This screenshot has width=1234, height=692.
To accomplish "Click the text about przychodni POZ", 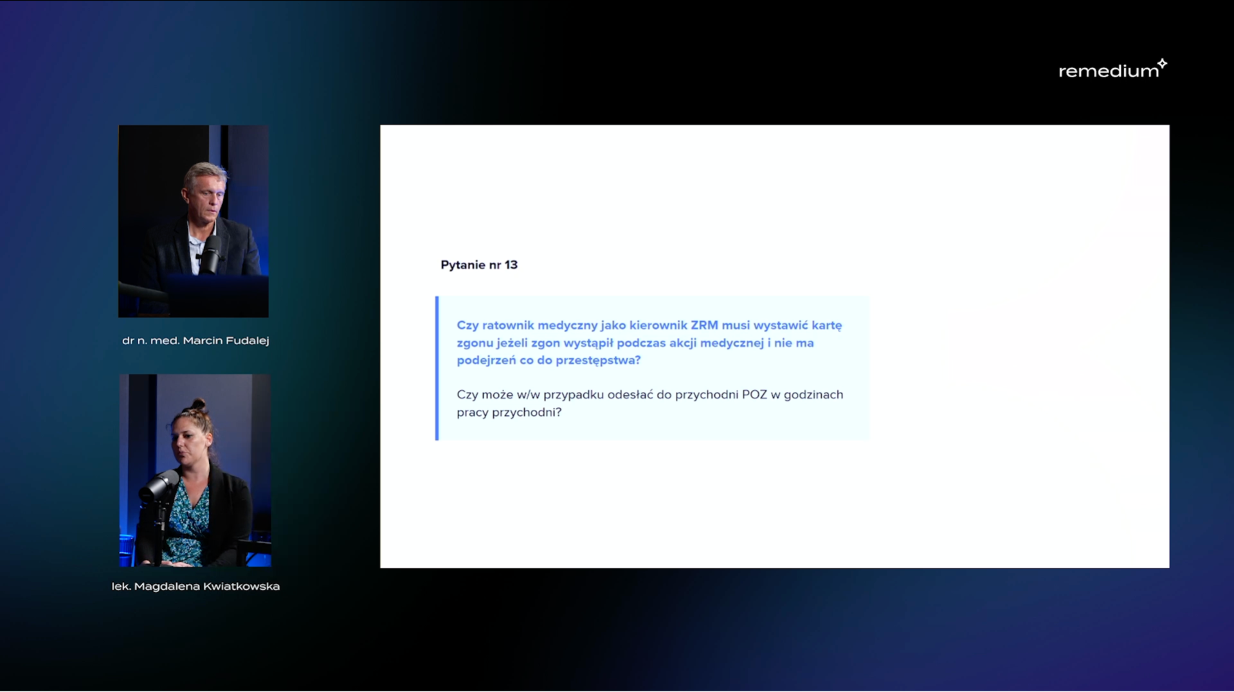I will click(x=650, y=403).
